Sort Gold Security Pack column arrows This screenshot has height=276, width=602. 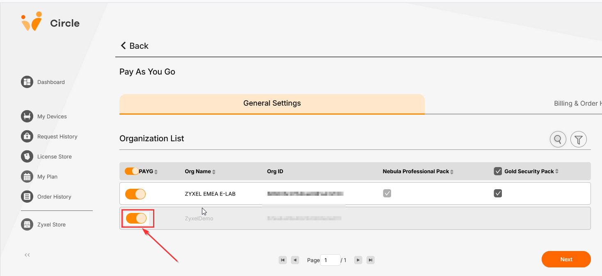click(x=557, y=172)
